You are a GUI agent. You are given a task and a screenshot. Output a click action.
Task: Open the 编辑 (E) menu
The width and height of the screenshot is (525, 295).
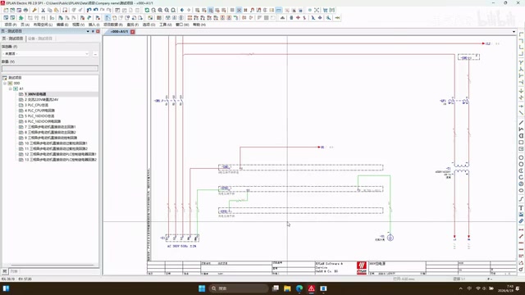[62, 25]
